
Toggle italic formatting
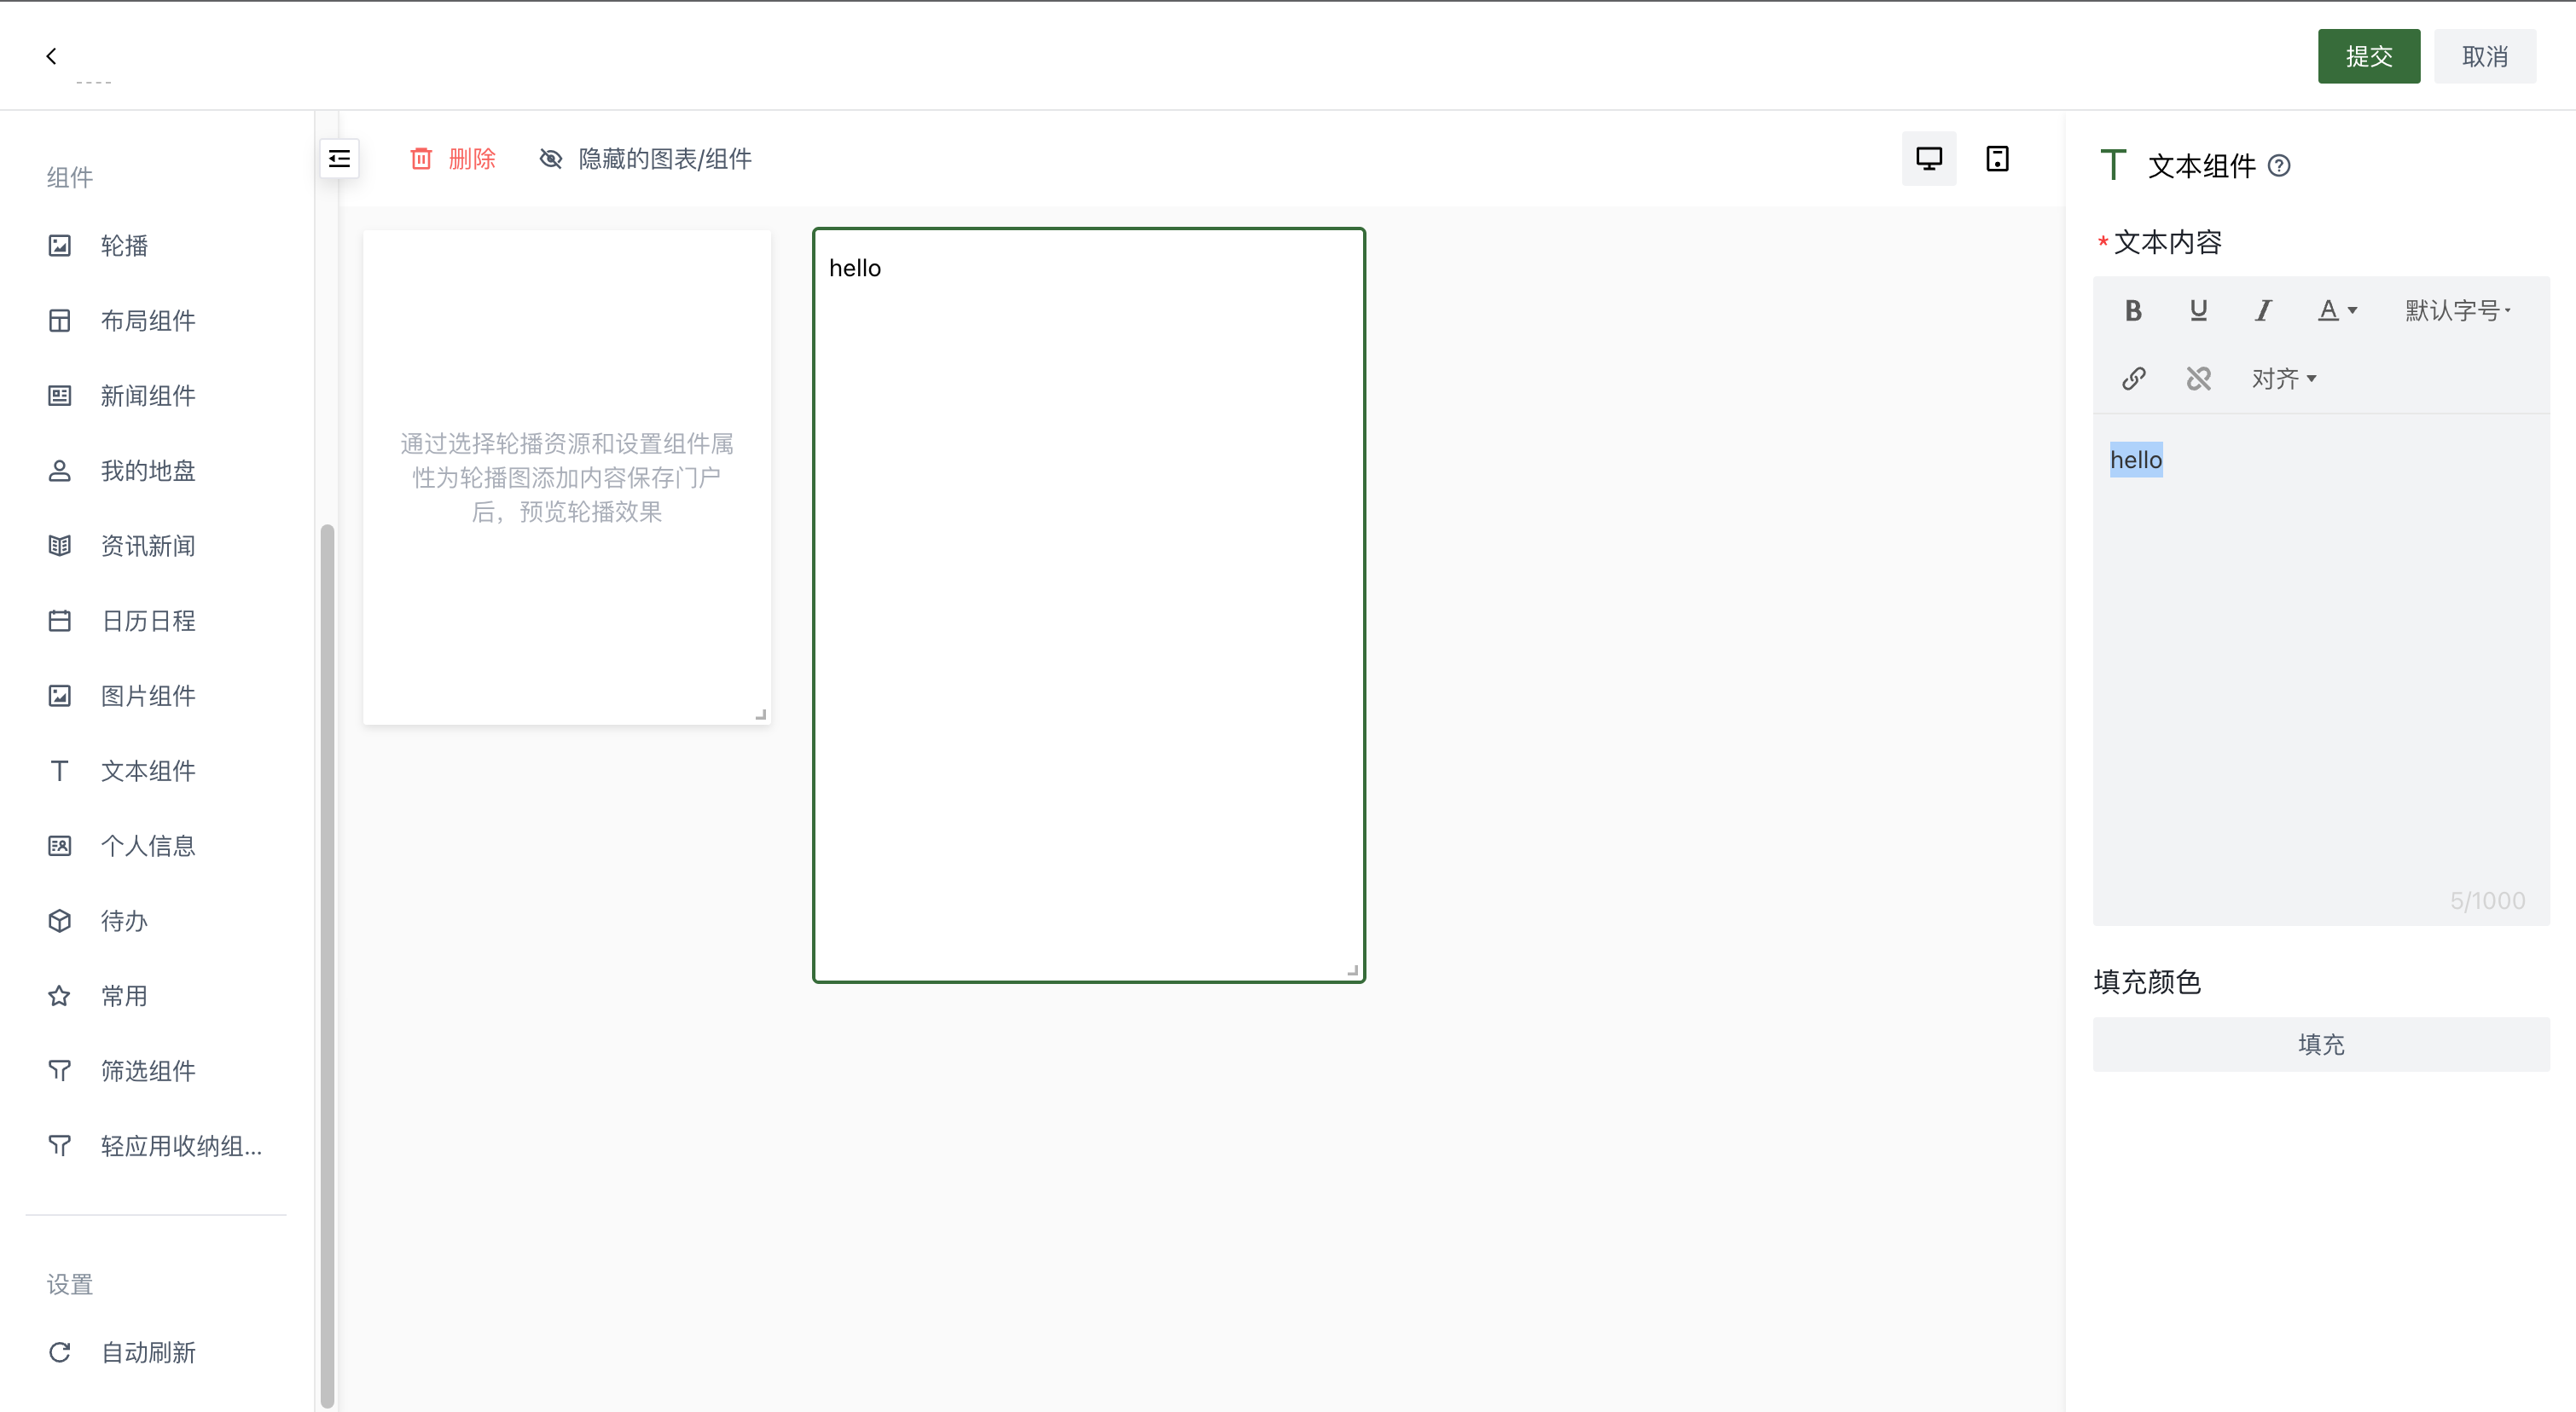(2263, 310)
